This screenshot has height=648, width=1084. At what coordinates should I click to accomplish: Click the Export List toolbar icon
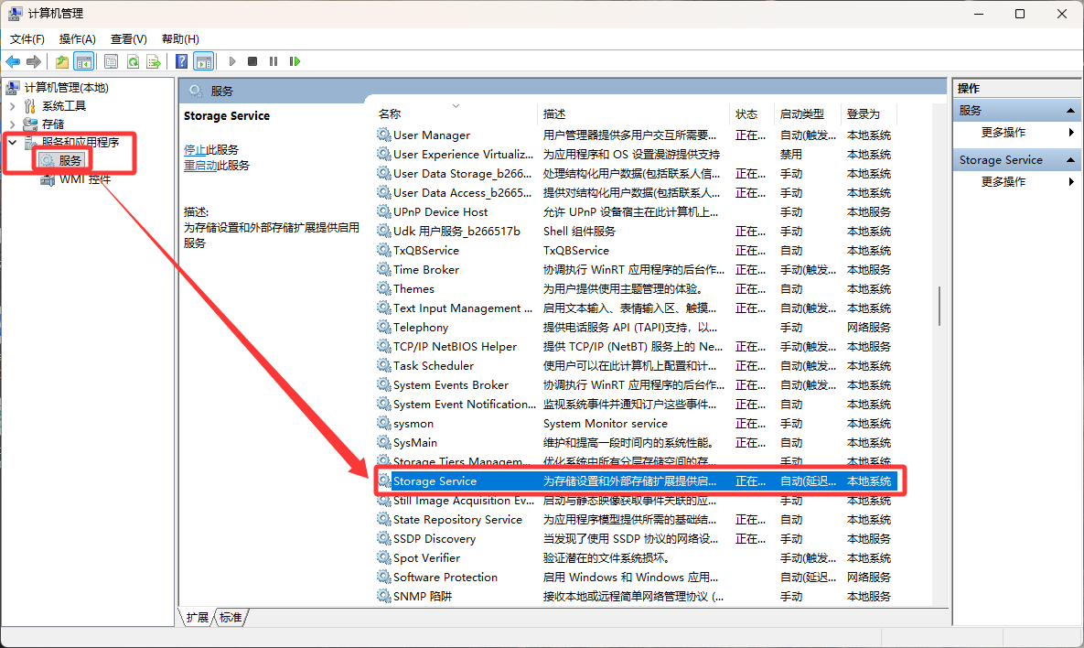(x=154, y=61)
